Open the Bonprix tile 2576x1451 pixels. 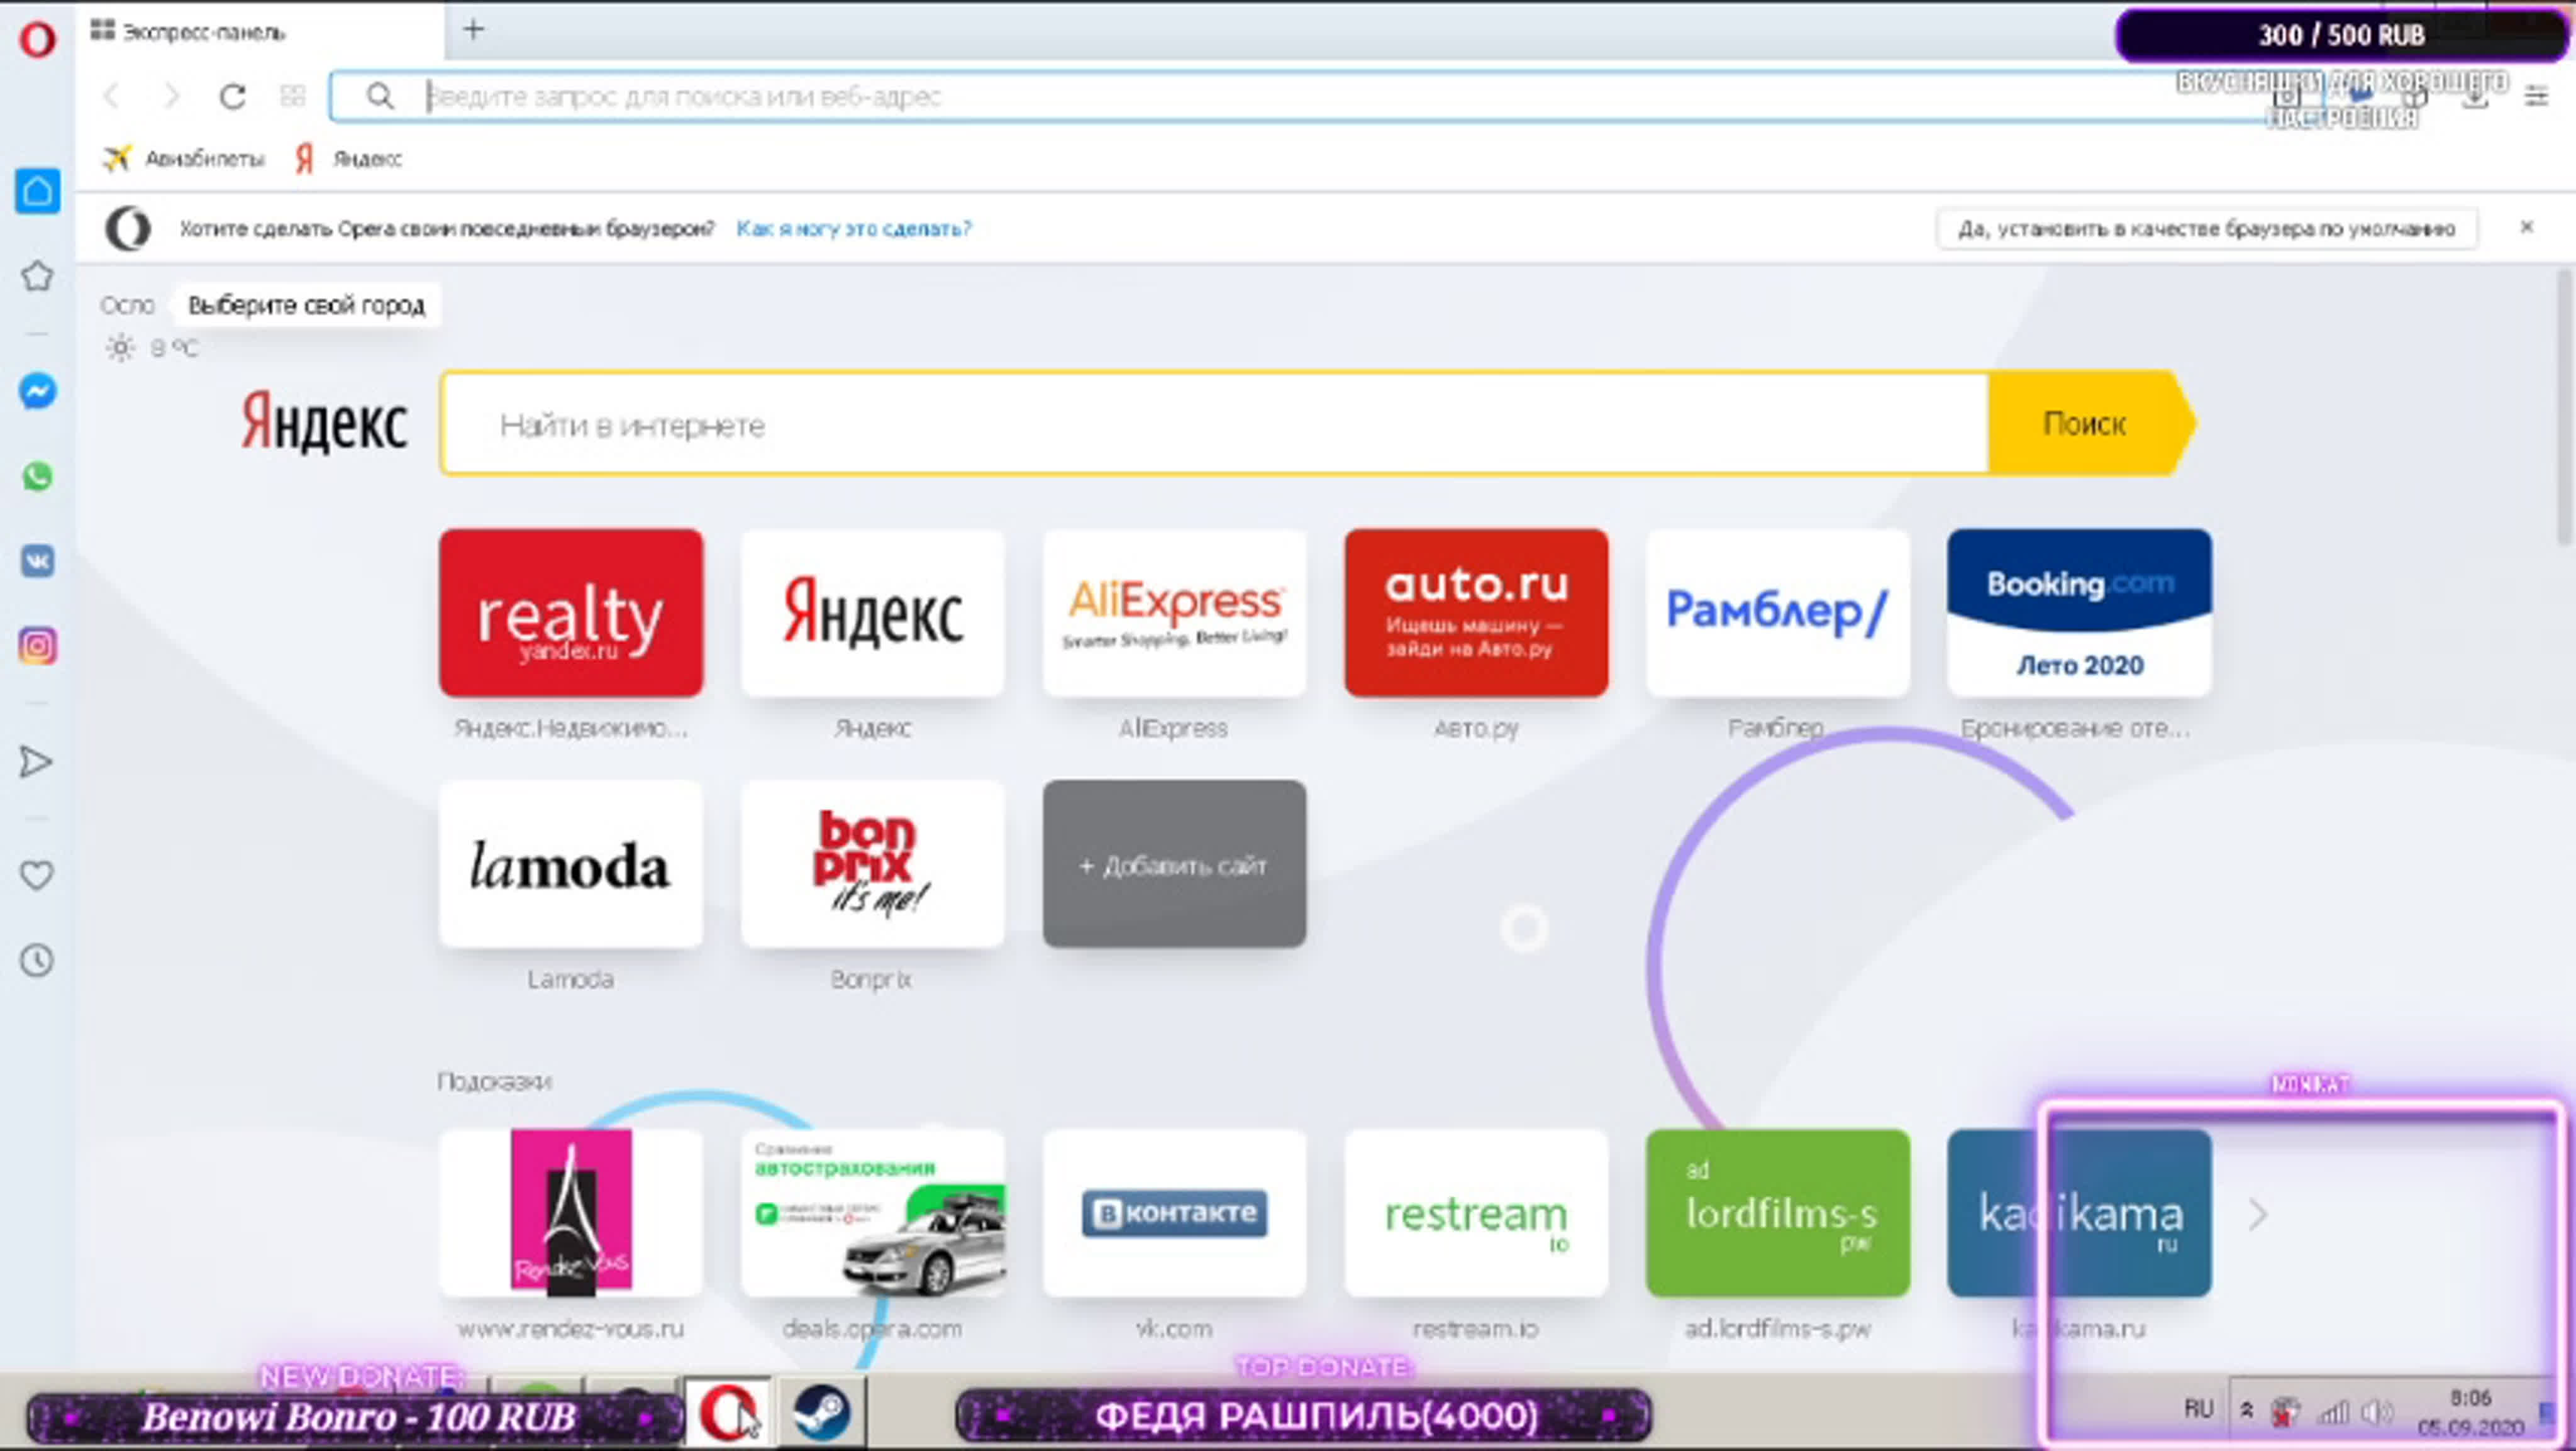click(x=872, y=864)
